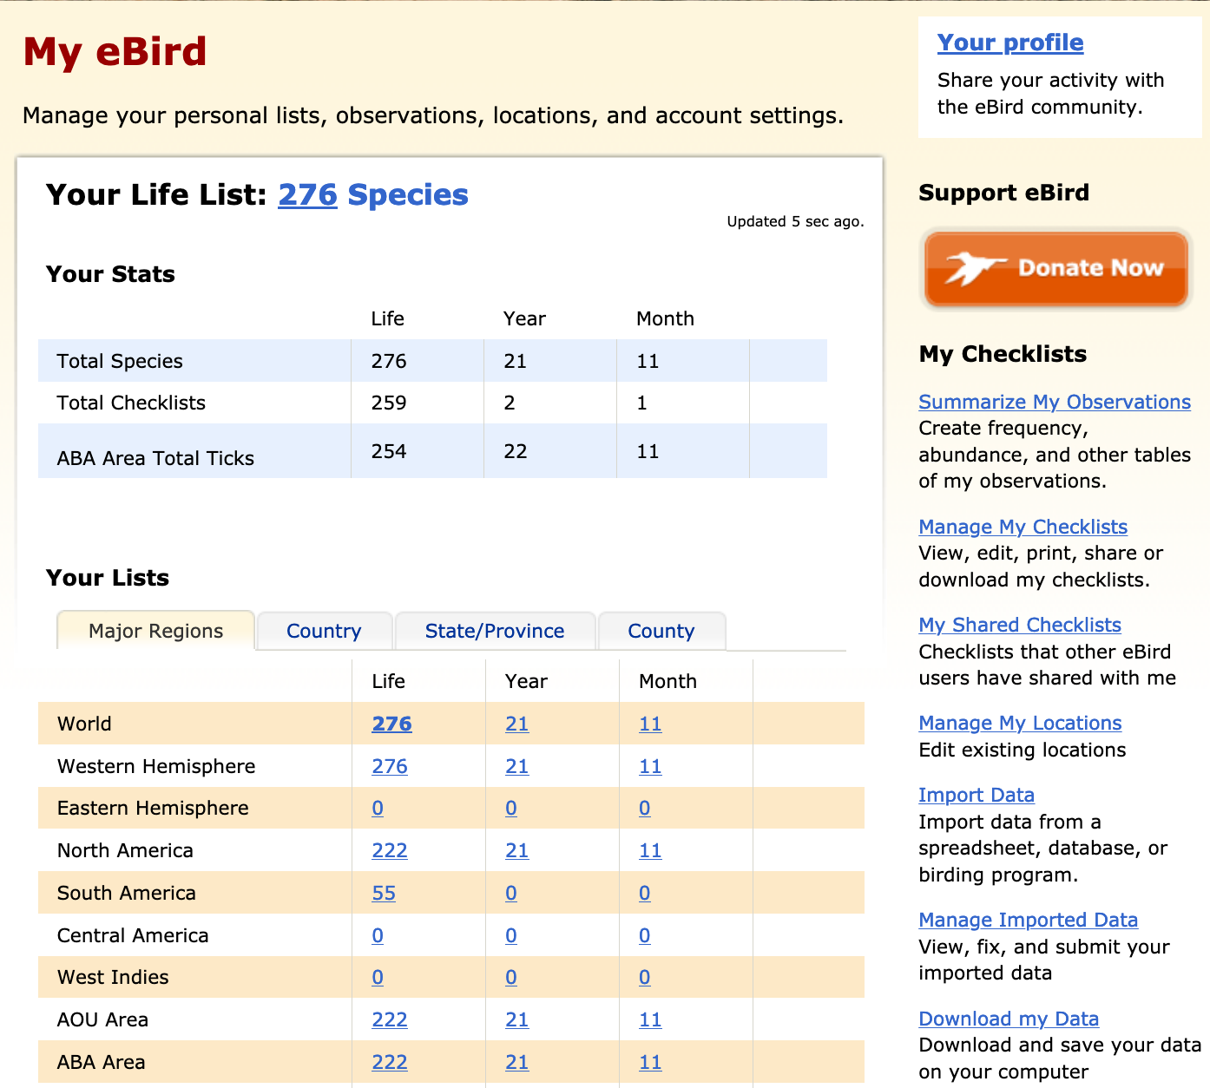Open Summarize My Observations
Viewport: 1210px width, 1088px height.
pyautogui.click(x=1054, y=402)
